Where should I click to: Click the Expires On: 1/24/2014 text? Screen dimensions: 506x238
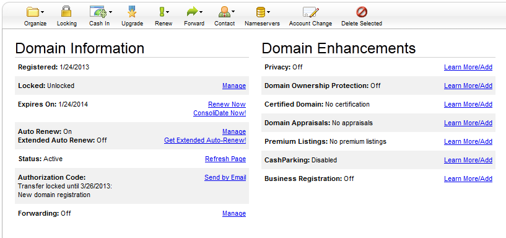tap(53, 104)
